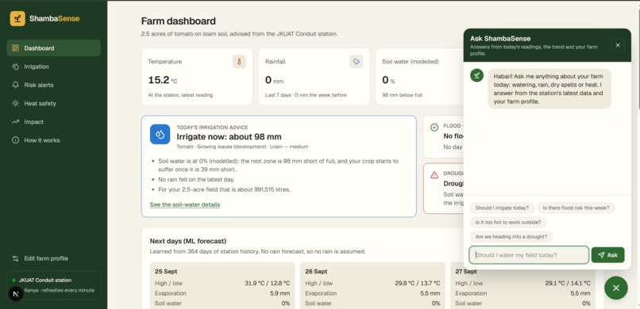Click the How it works info icon
Screen dimensions: 640x309
pos(16,140)
